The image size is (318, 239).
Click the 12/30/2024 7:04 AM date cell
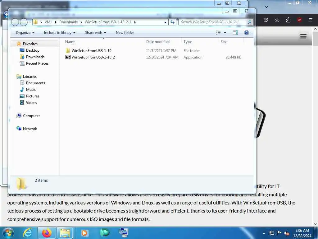162,57
